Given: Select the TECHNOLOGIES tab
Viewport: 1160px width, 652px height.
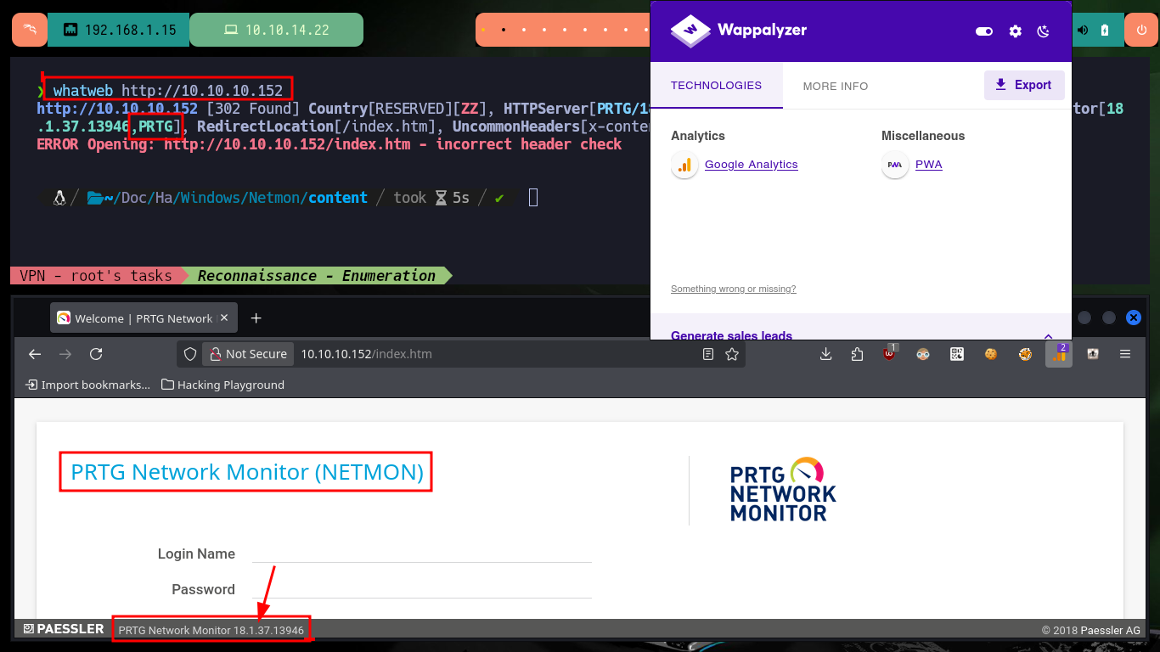Looking at the screenshot, I should point(716,86).
